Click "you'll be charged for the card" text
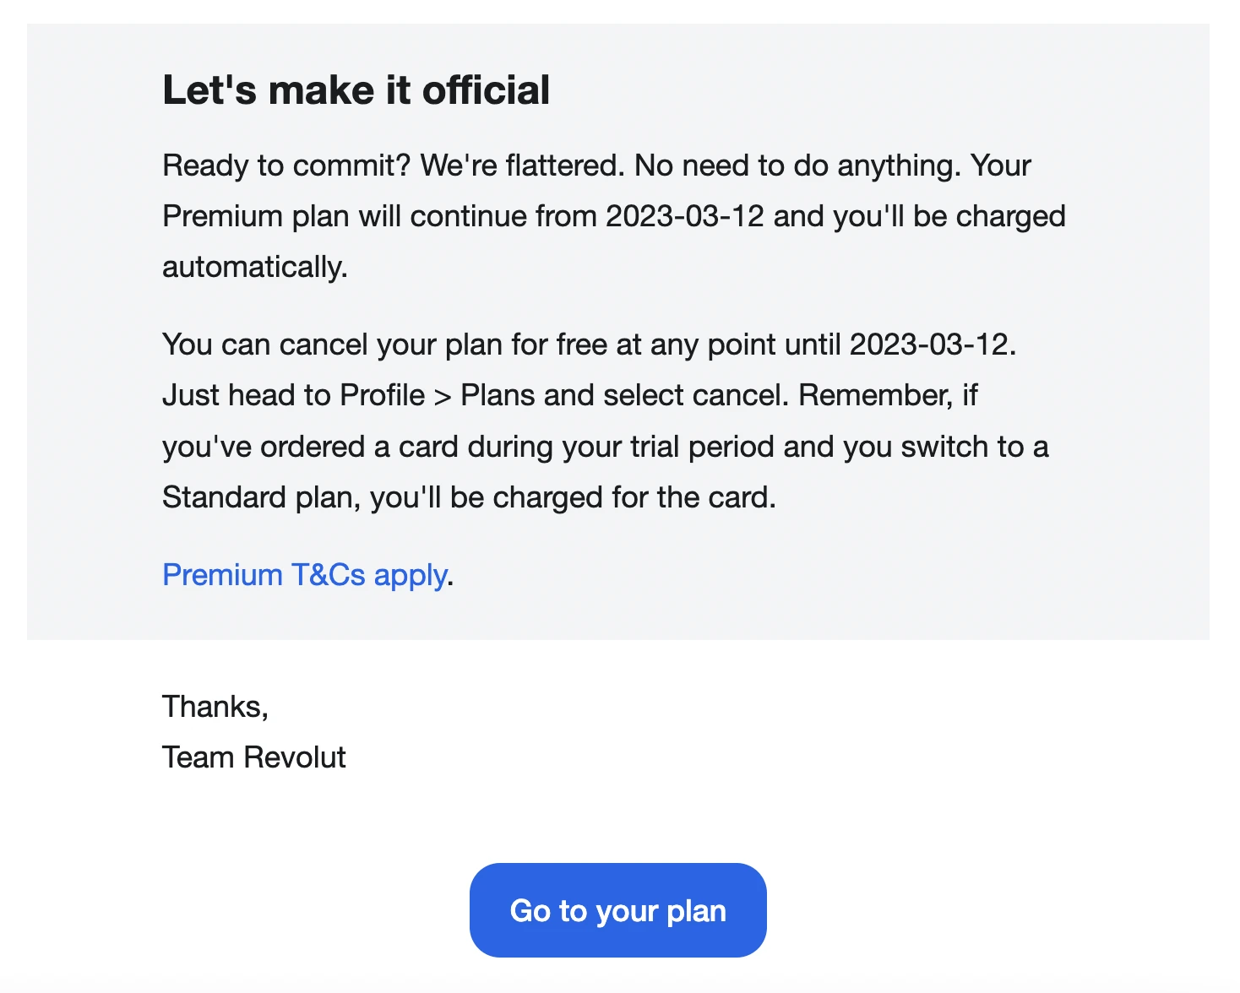 tap(572, 497)
